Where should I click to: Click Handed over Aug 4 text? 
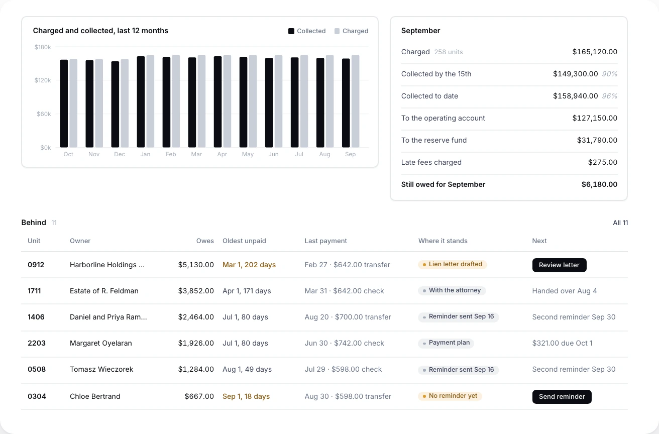click(x=565, y=291)
